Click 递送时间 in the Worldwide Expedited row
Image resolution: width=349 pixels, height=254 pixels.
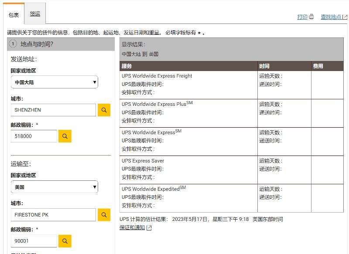pyautogui.click(x=270, y=197)
